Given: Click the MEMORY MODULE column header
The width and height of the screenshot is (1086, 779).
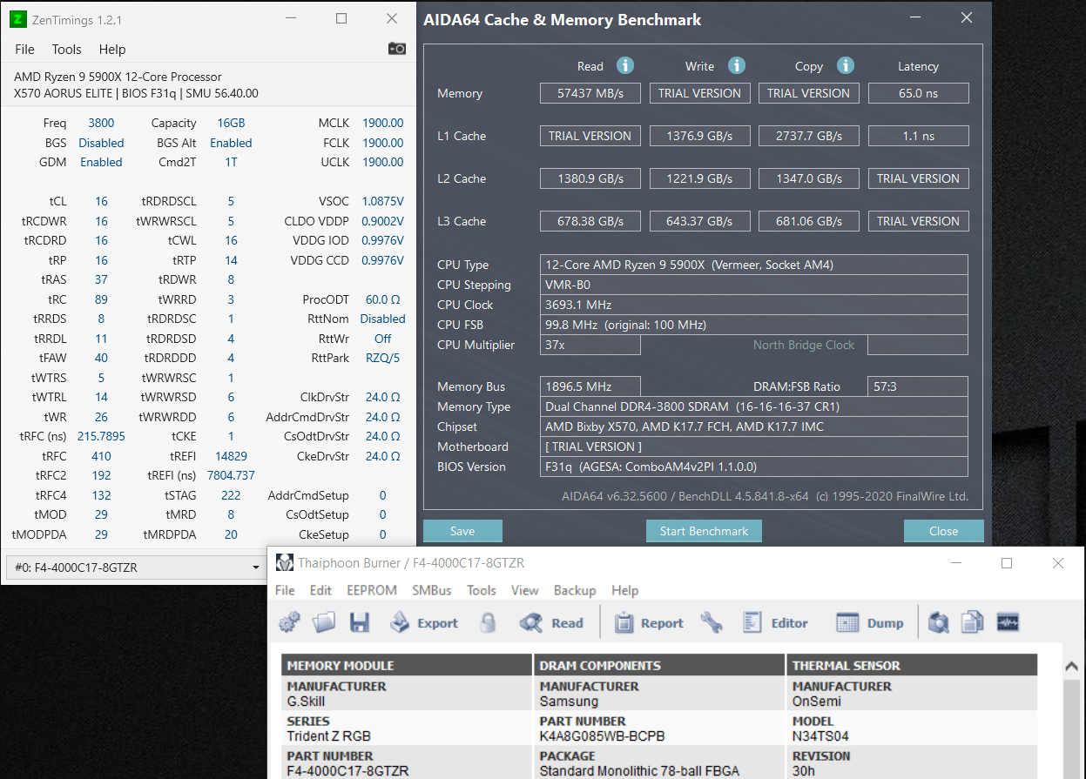Looking at the screenshot, I should [407, 665].
